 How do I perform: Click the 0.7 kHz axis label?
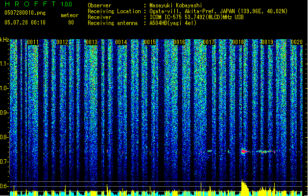coord(4,162)
